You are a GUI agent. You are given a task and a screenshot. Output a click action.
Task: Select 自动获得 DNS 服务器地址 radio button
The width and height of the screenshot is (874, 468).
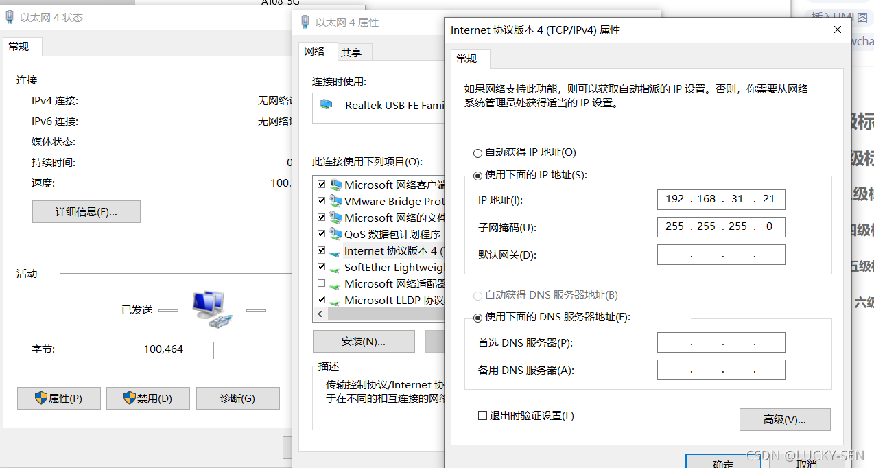tap(477, 296)
